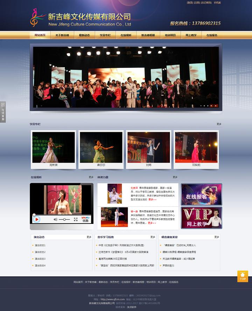Open the 在线报名 promotional banner

pyautogui.click(x=201, y=194)
